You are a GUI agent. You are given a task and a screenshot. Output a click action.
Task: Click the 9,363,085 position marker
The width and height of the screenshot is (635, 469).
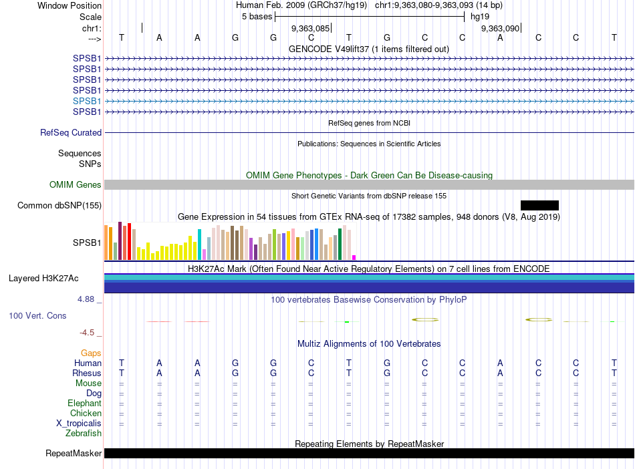(x=311, y=28)
